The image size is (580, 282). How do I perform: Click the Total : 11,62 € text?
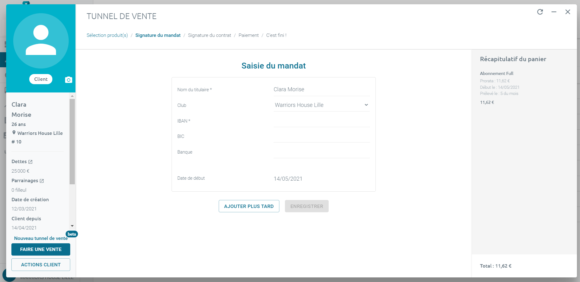(x=496, y=266)
